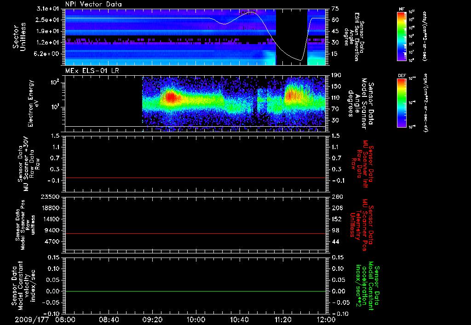Click the 3.1e+01 sector axis value
This screenshot has height=325, width=471.
[47, 9]
